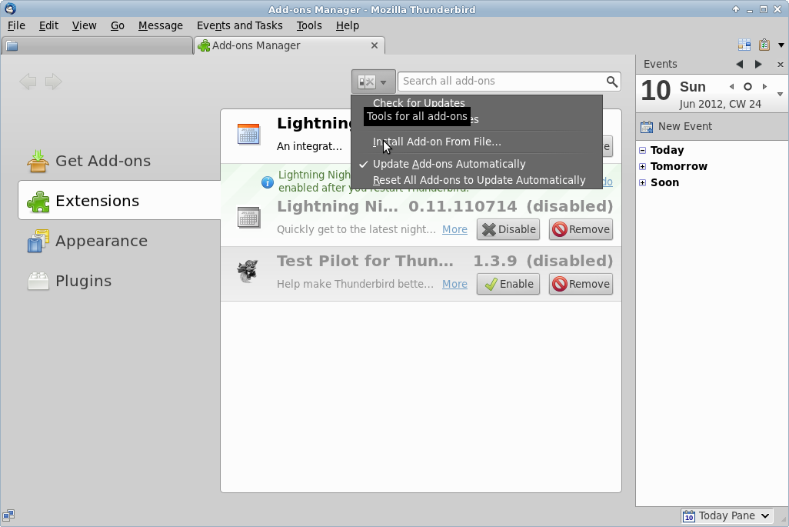Expand the Tomorrow section
Viewport: 789px width, 527px height.
click(643, 167)
